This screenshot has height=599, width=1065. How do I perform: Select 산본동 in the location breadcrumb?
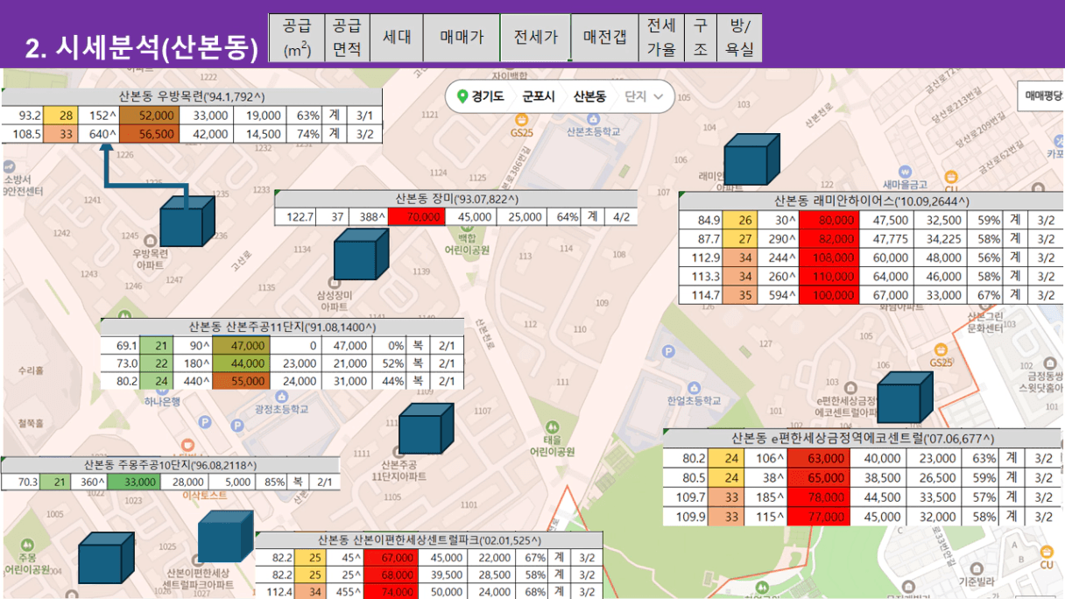589,96
